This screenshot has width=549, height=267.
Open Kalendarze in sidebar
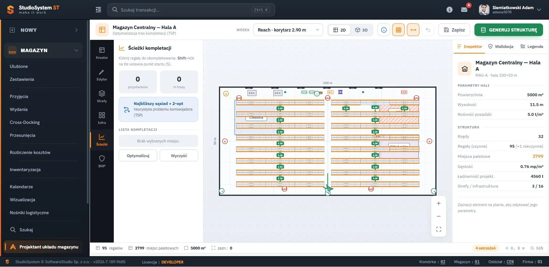(x=21, y=187)
